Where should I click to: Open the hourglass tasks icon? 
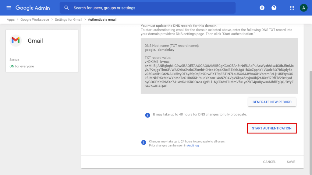click(262, 8)
